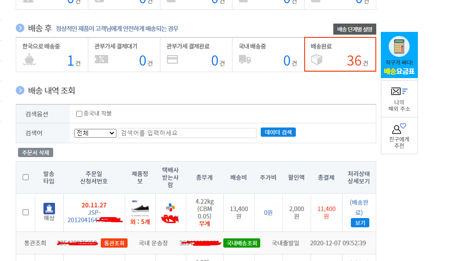
Task: Click the 4.22kg weight cell
Action: (x=204, y=212)
